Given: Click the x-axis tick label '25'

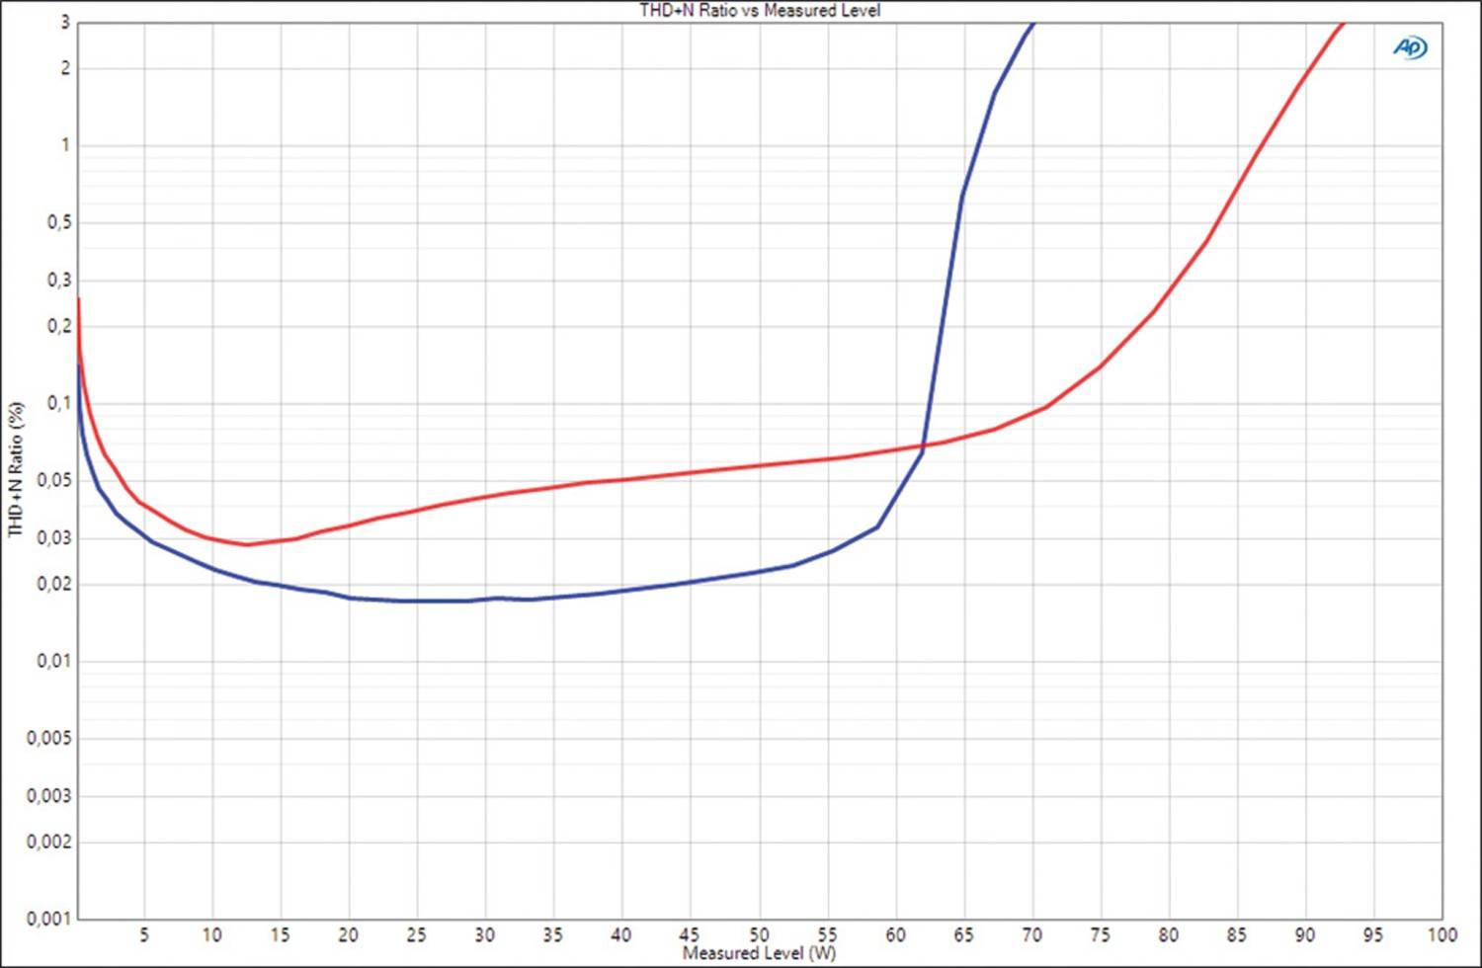Looking at the screenshot, I should [x=417, y=934].
